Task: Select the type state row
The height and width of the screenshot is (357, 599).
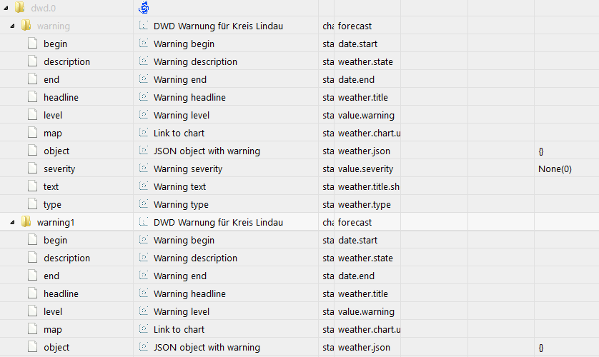Action: 52,205
